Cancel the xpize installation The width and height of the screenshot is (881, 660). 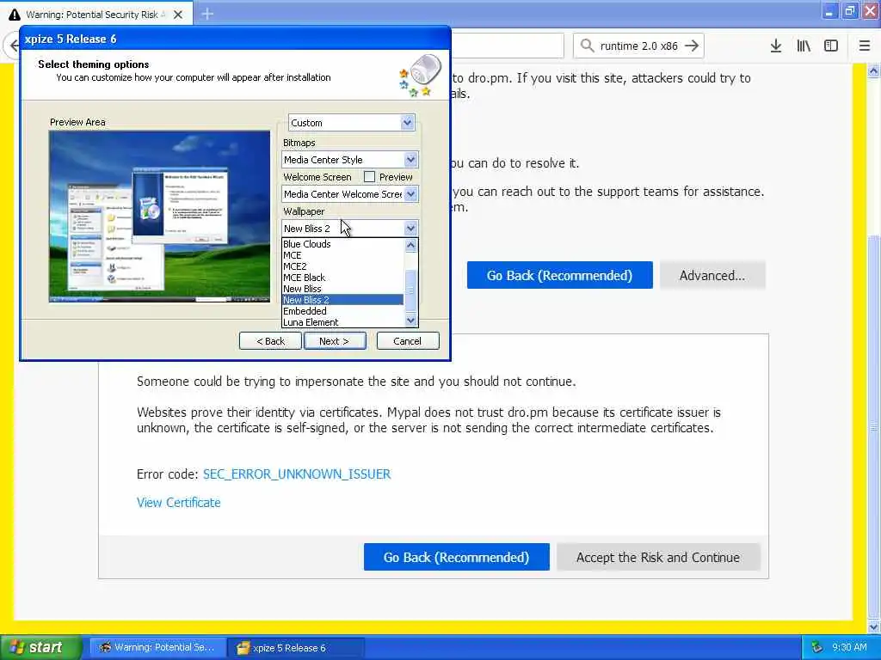[x=407, y=340]
